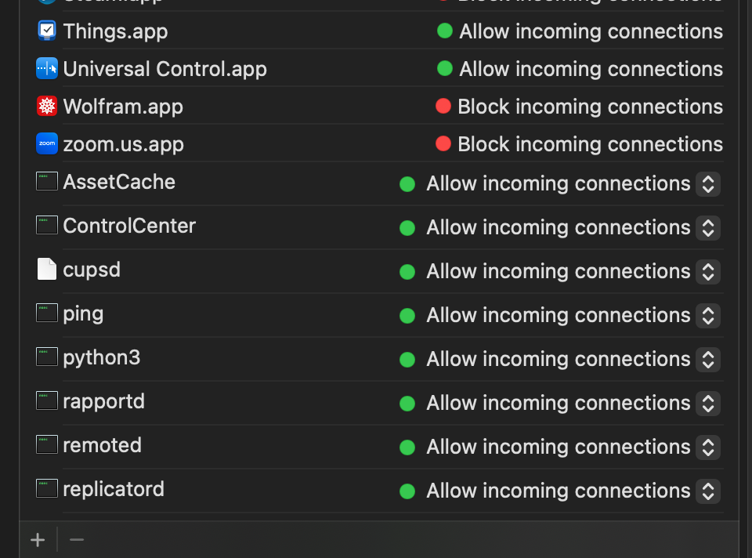
Task: Click the Things.app icon
Action: [x=47, y=31]
